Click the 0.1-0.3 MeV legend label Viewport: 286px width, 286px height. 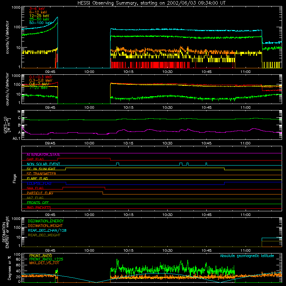(x=41, y=77)
